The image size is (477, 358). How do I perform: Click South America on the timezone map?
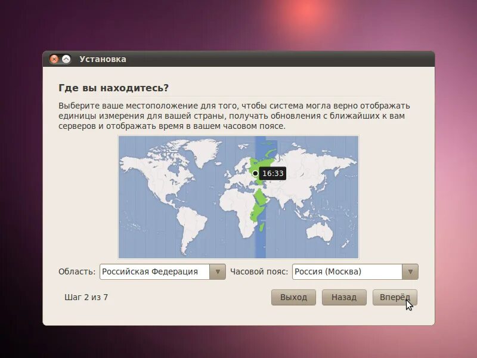pyautogui.click(x=191, y=227)
